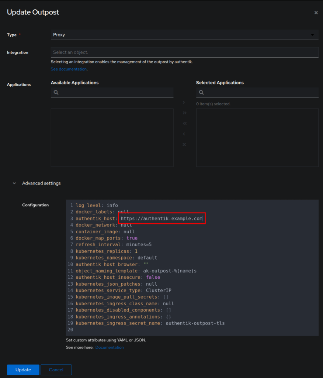Image resolution: width=323 pixels, height=378 pixels.
Task: Click the kubernetes_replicas line
Action: pyautogui.click(x=107, y=251)
